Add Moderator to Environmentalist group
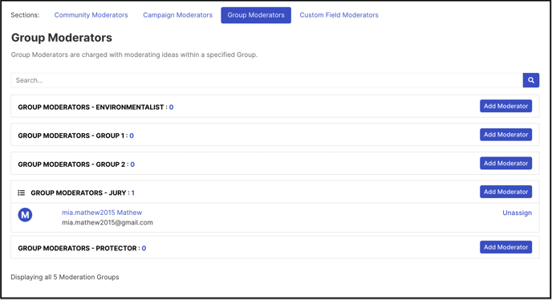Screen dimensions: 552x300 (506, 106)
